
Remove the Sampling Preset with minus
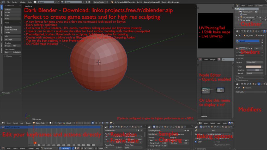[188, 131]
